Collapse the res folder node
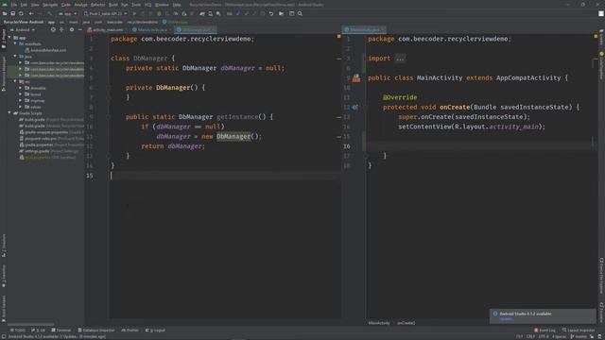This screenshot has height=340, width=605. [x=15, y=82]
